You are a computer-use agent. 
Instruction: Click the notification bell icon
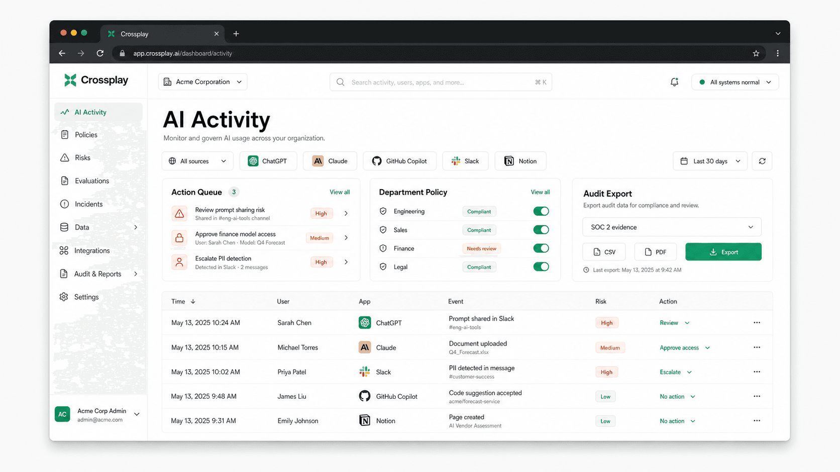674,82
